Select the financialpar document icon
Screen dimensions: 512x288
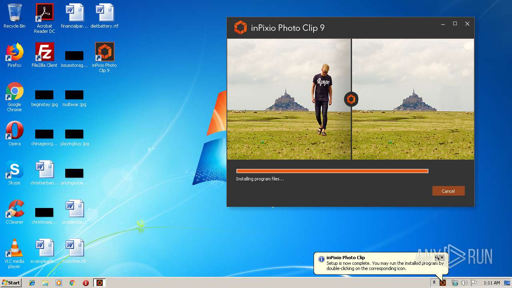(74, 16)
